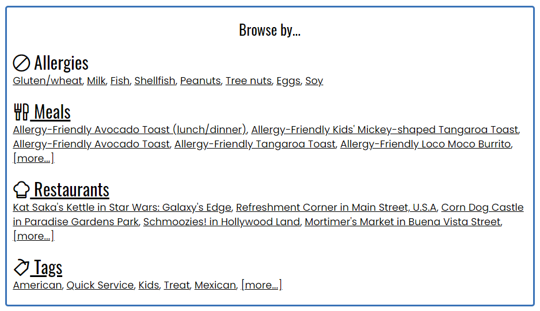Click the chef hat Restaurants icon
The height and width of the screenshot is (311, 540).
coord(21,190)
